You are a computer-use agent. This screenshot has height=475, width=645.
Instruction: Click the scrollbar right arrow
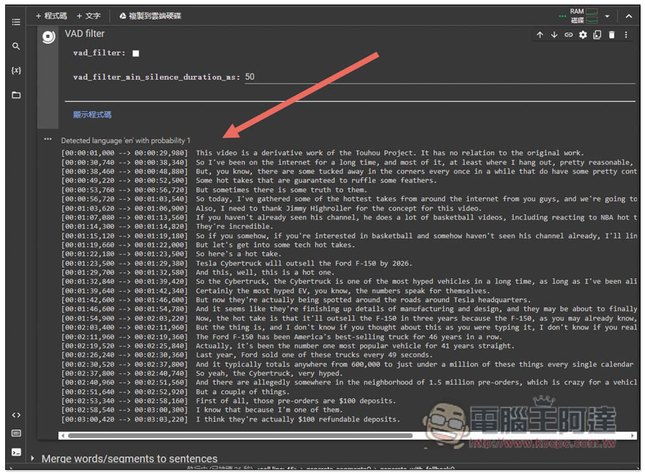point(633,436)
